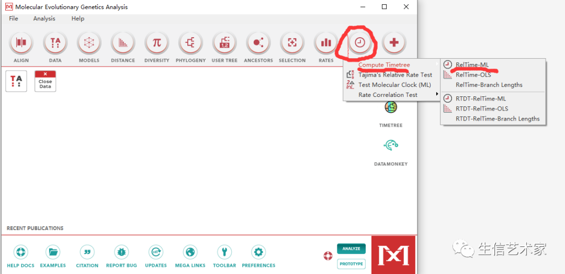Minimize the MEGA window
565x274 pixels.
pos(363,6)
